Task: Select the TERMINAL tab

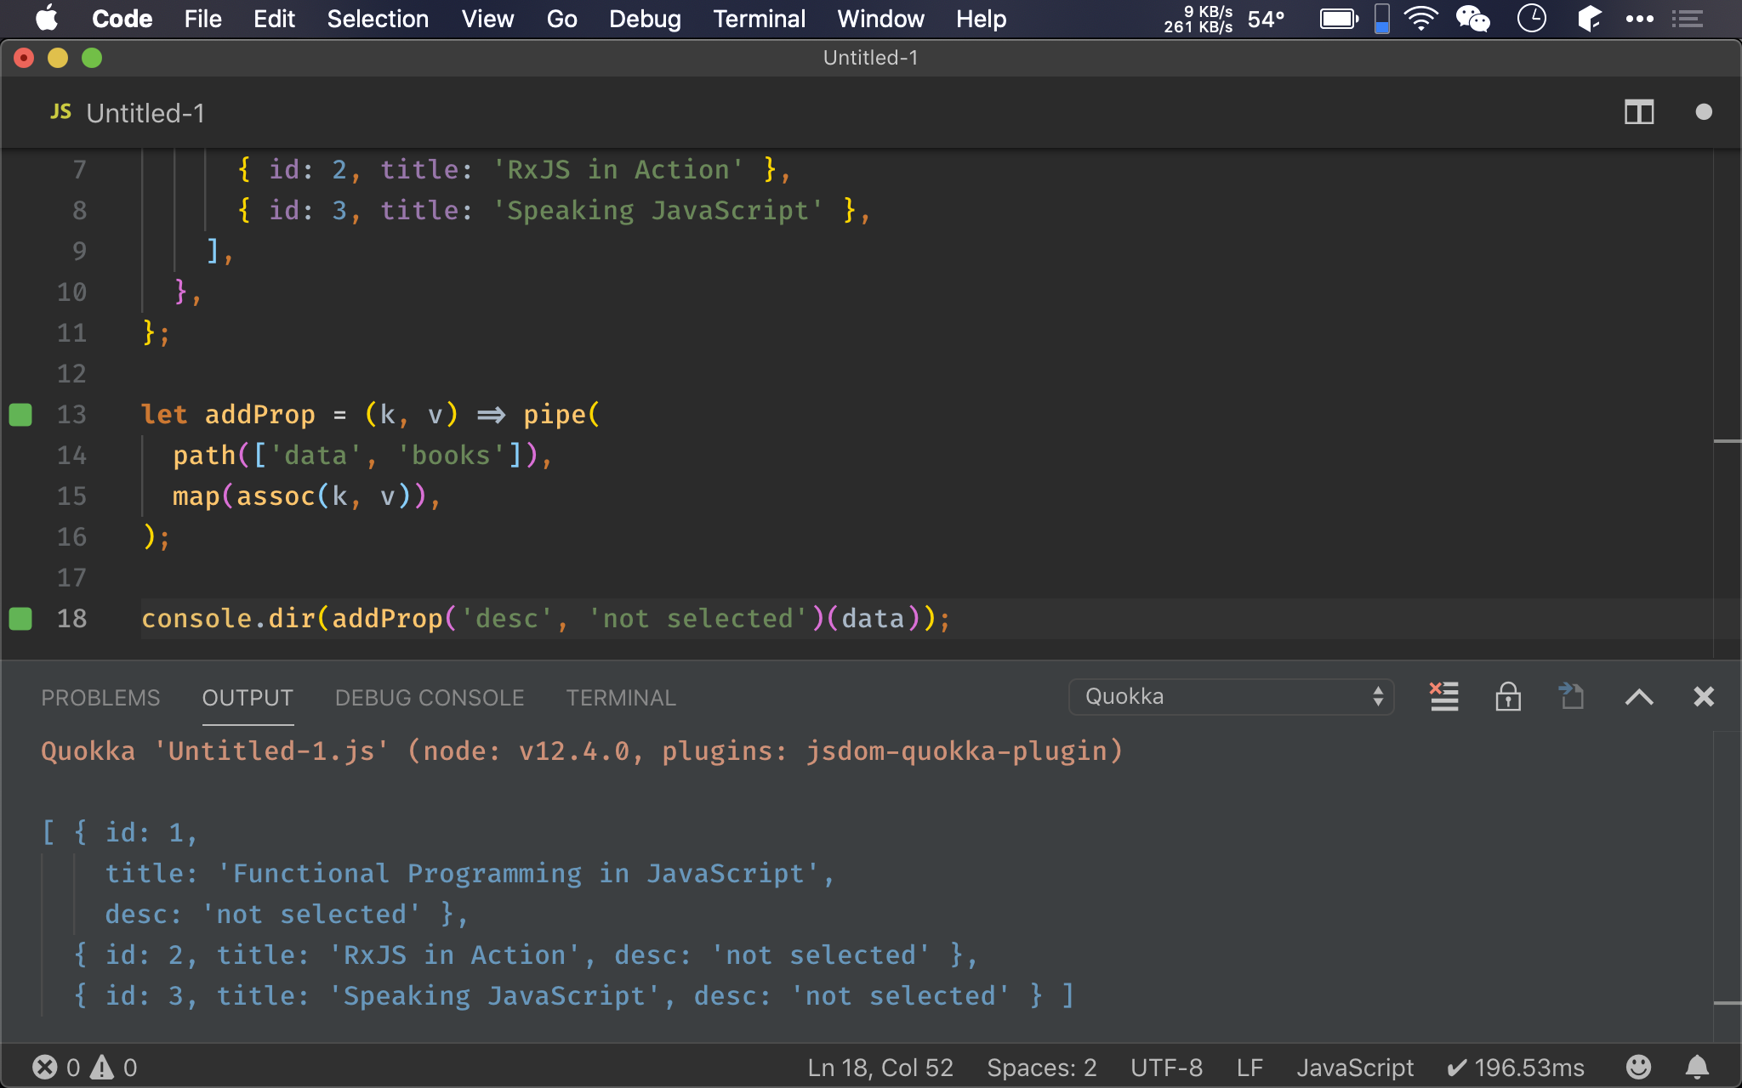Action: pos(618,697)
